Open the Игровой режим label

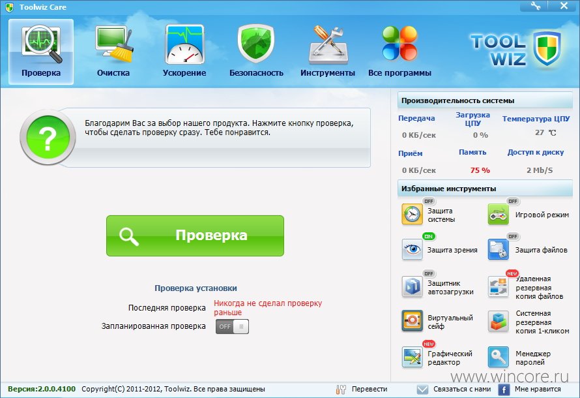pyautogui.click(x=542, y=215)
